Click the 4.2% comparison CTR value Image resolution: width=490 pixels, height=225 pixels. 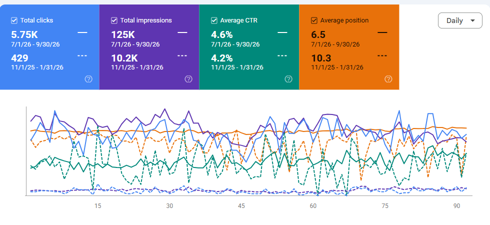[222, 58]
